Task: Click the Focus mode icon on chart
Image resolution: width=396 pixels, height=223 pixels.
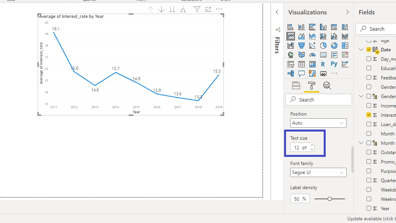Action: click(x=208, y=9)
